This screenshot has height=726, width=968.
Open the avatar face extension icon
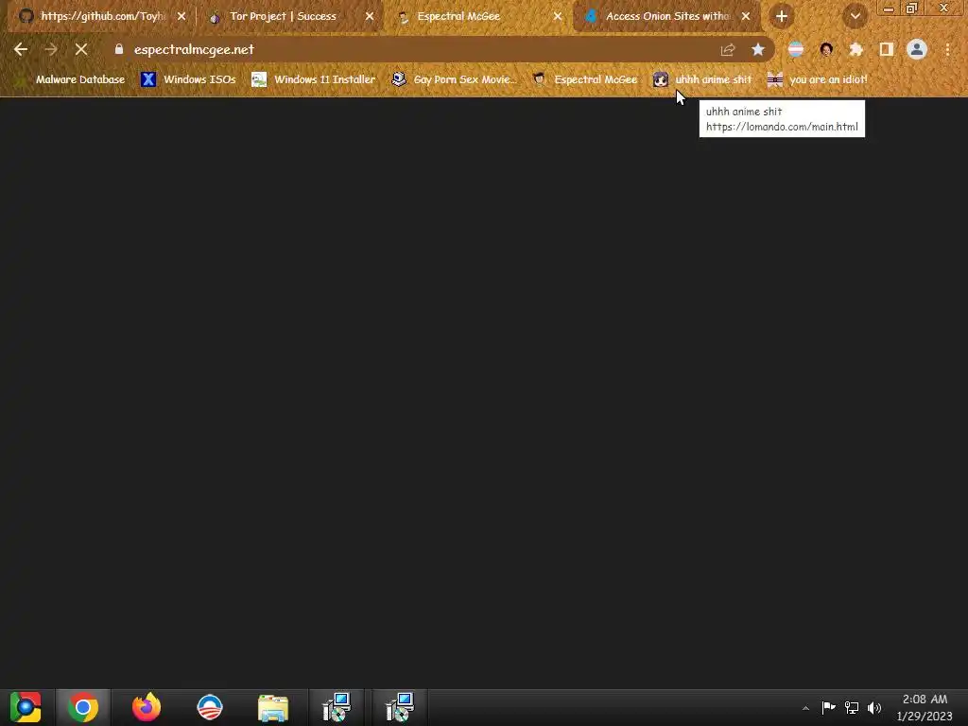coord(826,50)
